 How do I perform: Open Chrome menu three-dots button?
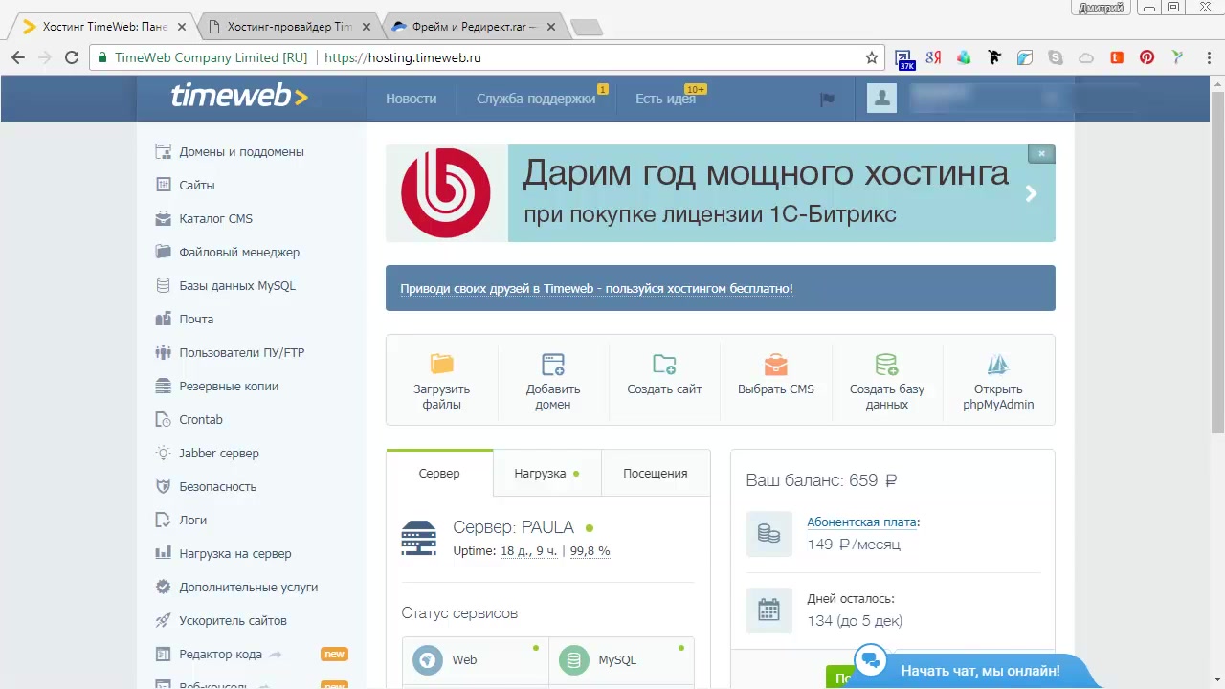[1208, 57]
